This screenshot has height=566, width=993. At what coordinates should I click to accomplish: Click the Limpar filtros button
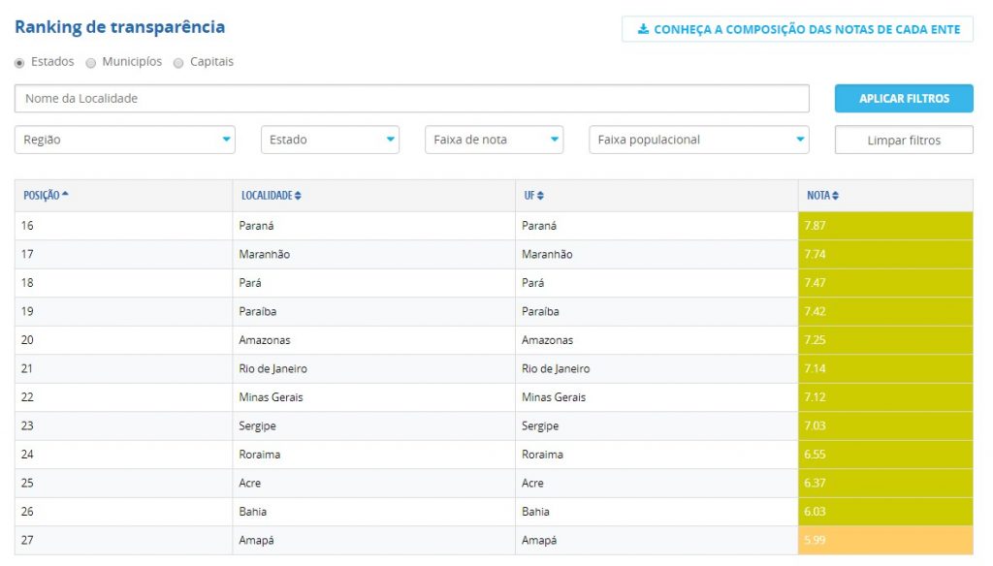(904, 141)
